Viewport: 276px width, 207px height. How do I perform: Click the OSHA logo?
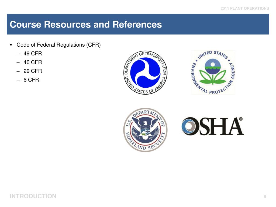click(213, 126)
